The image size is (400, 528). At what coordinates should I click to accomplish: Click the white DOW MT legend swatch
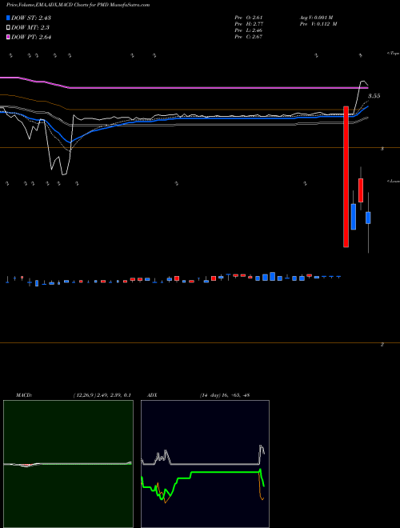tap(9, 28)
